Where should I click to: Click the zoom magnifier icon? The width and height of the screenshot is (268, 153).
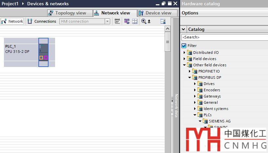144,21
